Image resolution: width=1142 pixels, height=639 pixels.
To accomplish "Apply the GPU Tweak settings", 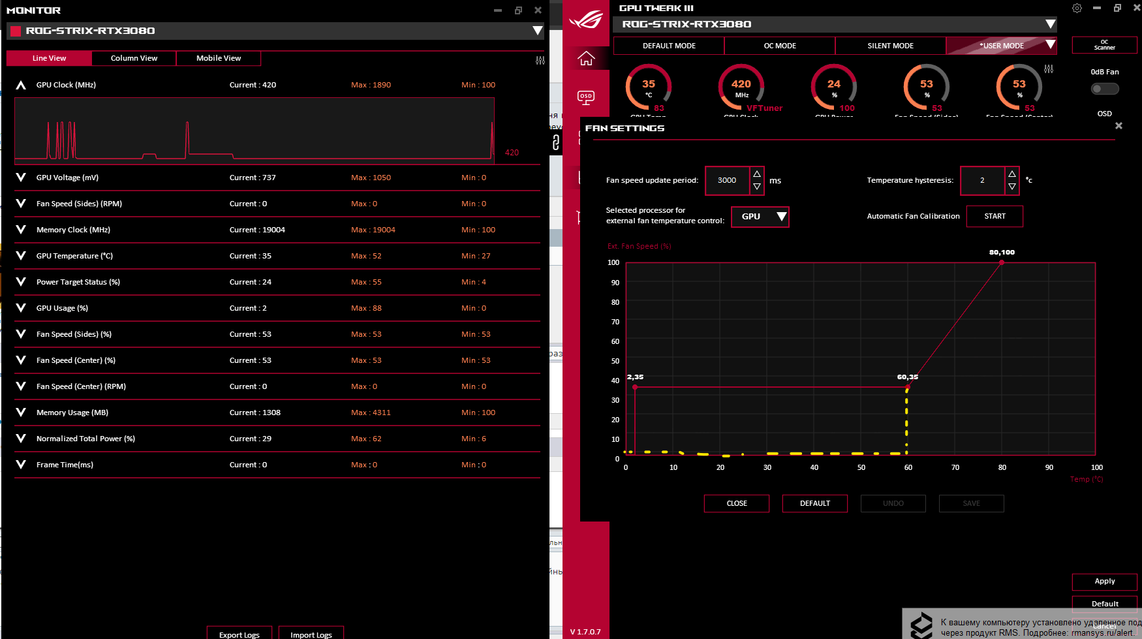I will pos(1105,581).
